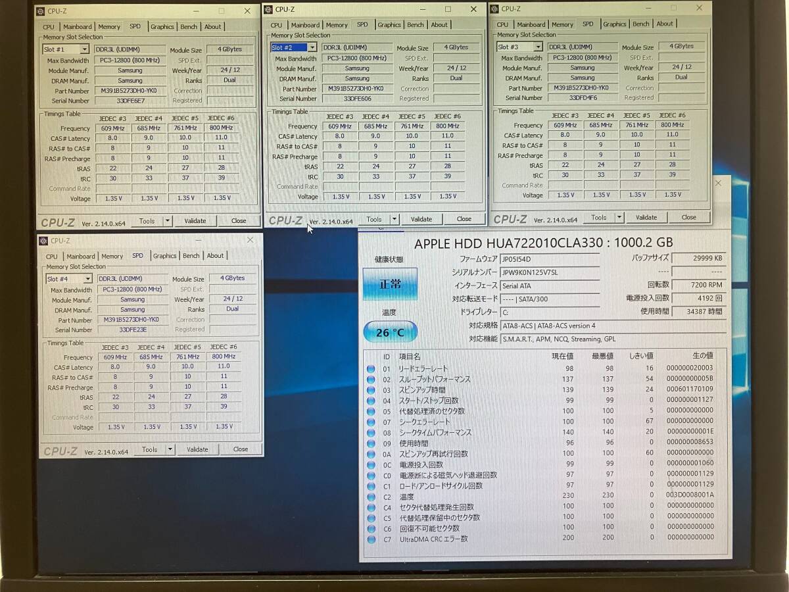
Task: Click status circle for スタート/ストップ回数 row
Action: (x=371, y=401)
